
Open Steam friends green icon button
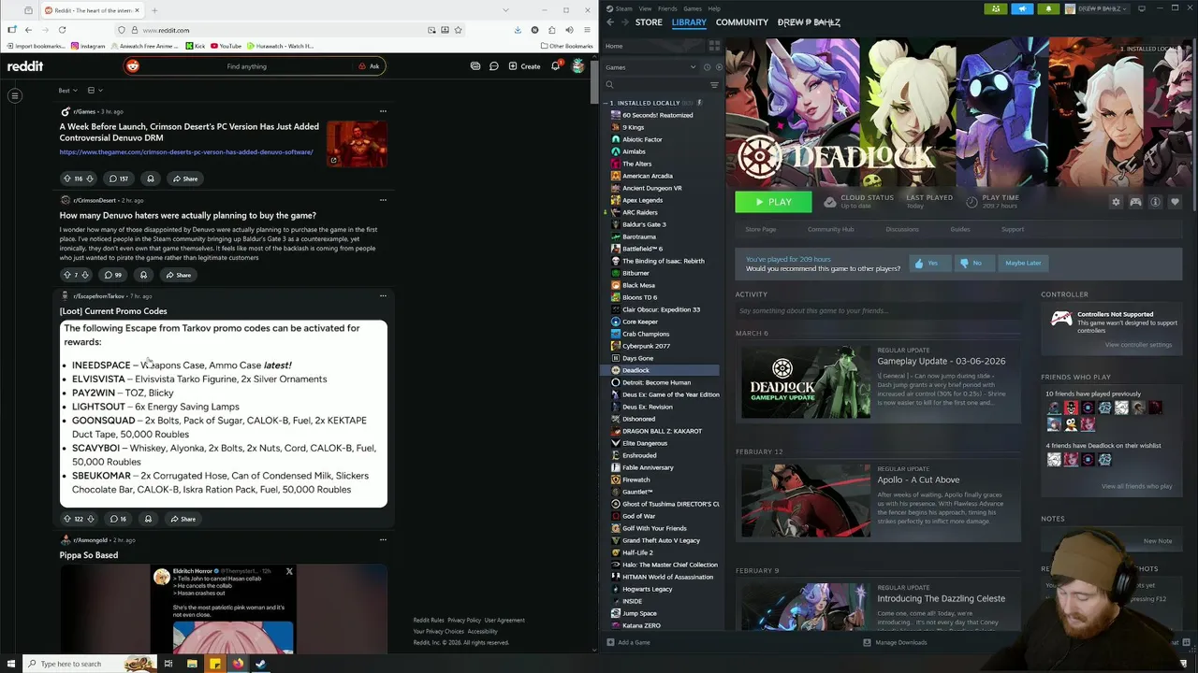click(x=996, y=8)
